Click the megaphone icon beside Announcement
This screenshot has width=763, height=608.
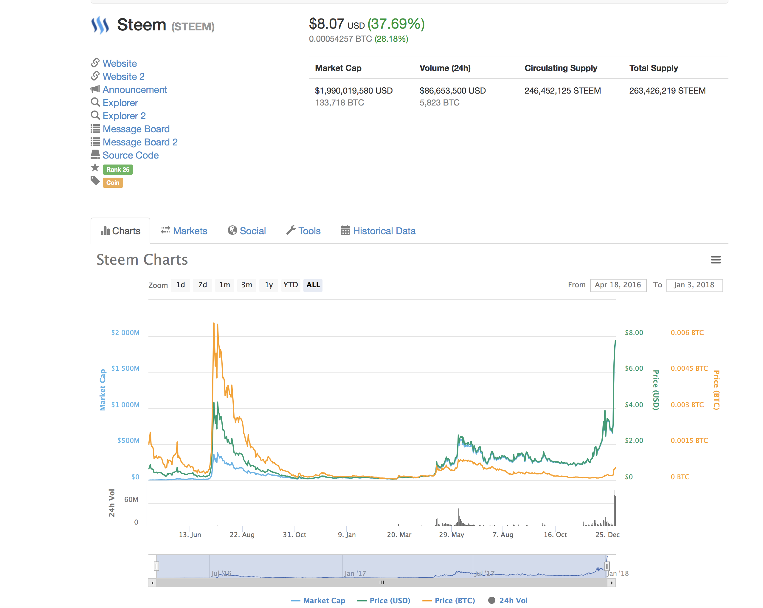pyautogui.click(x=95, y=89)
